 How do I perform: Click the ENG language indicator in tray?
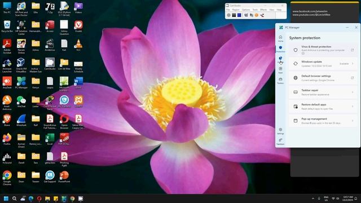(x=326, y=198)
